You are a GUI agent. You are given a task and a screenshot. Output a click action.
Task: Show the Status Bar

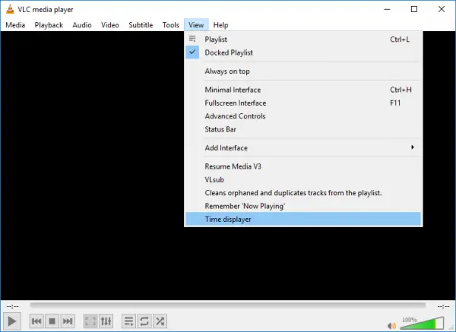pos(303,129)
